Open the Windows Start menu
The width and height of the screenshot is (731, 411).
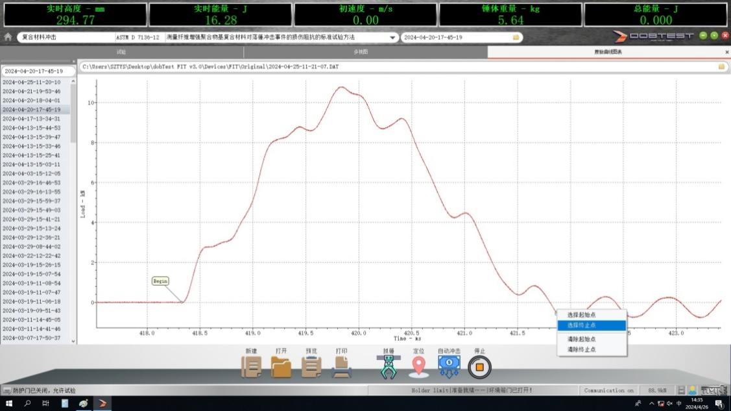9,404
